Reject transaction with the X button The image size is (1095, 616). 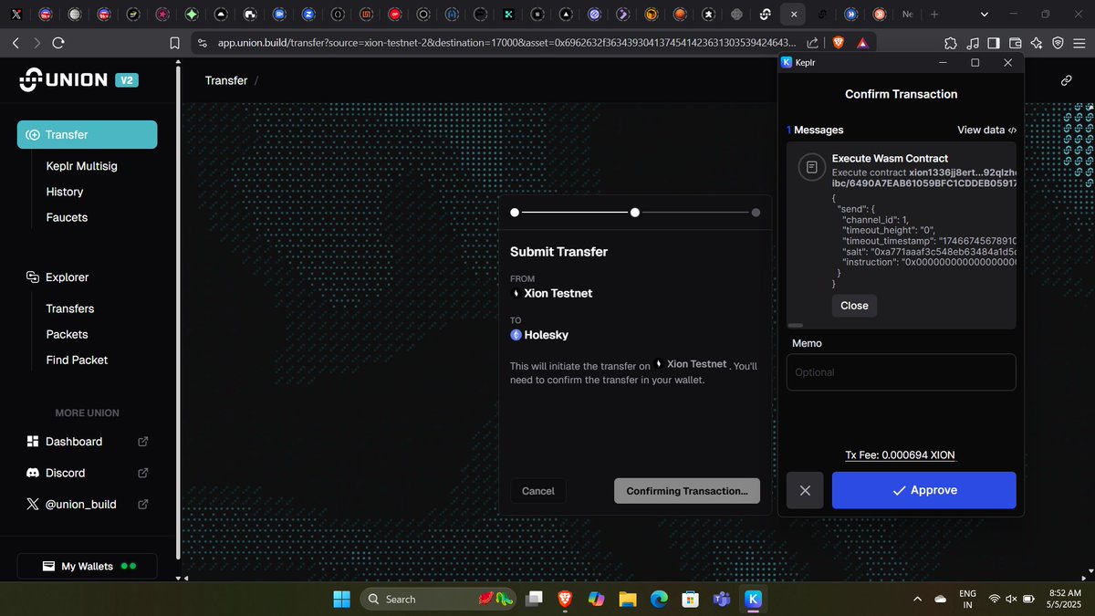tap(805, 490)
